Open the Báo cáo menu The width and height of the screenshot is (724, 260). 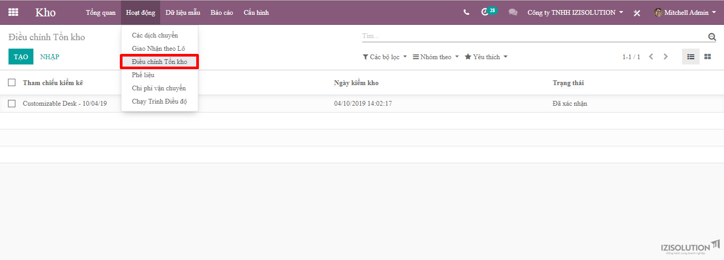(222, 12)
